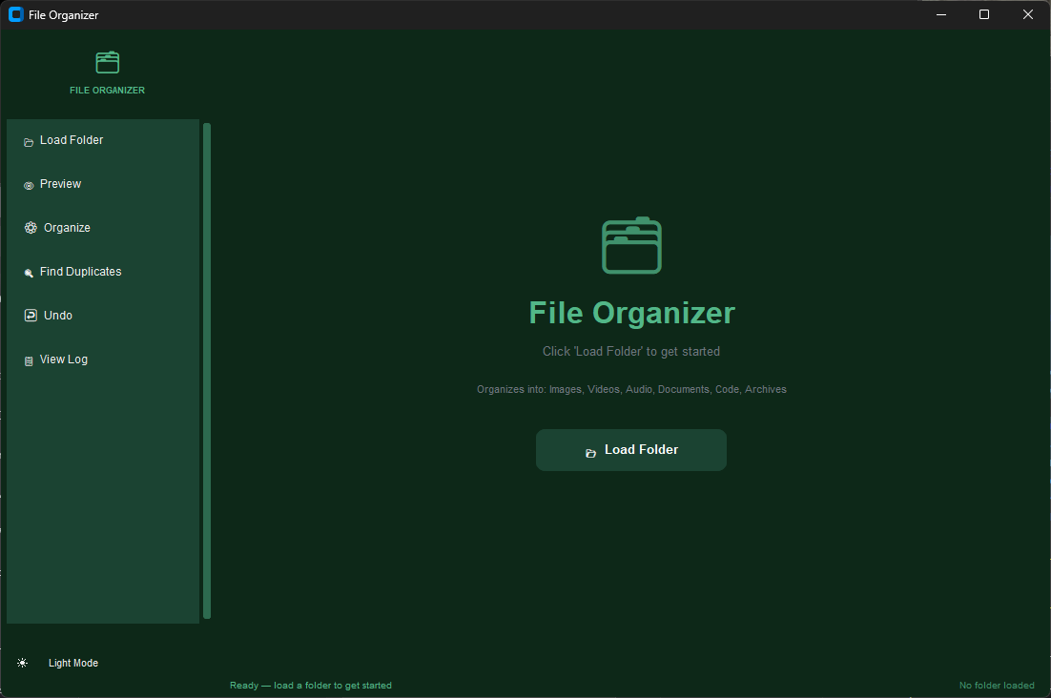The width and height of the screenshot is (1051, 698).
Task: Open the View Log clipboard icon
Action: (x=29, y=361)
